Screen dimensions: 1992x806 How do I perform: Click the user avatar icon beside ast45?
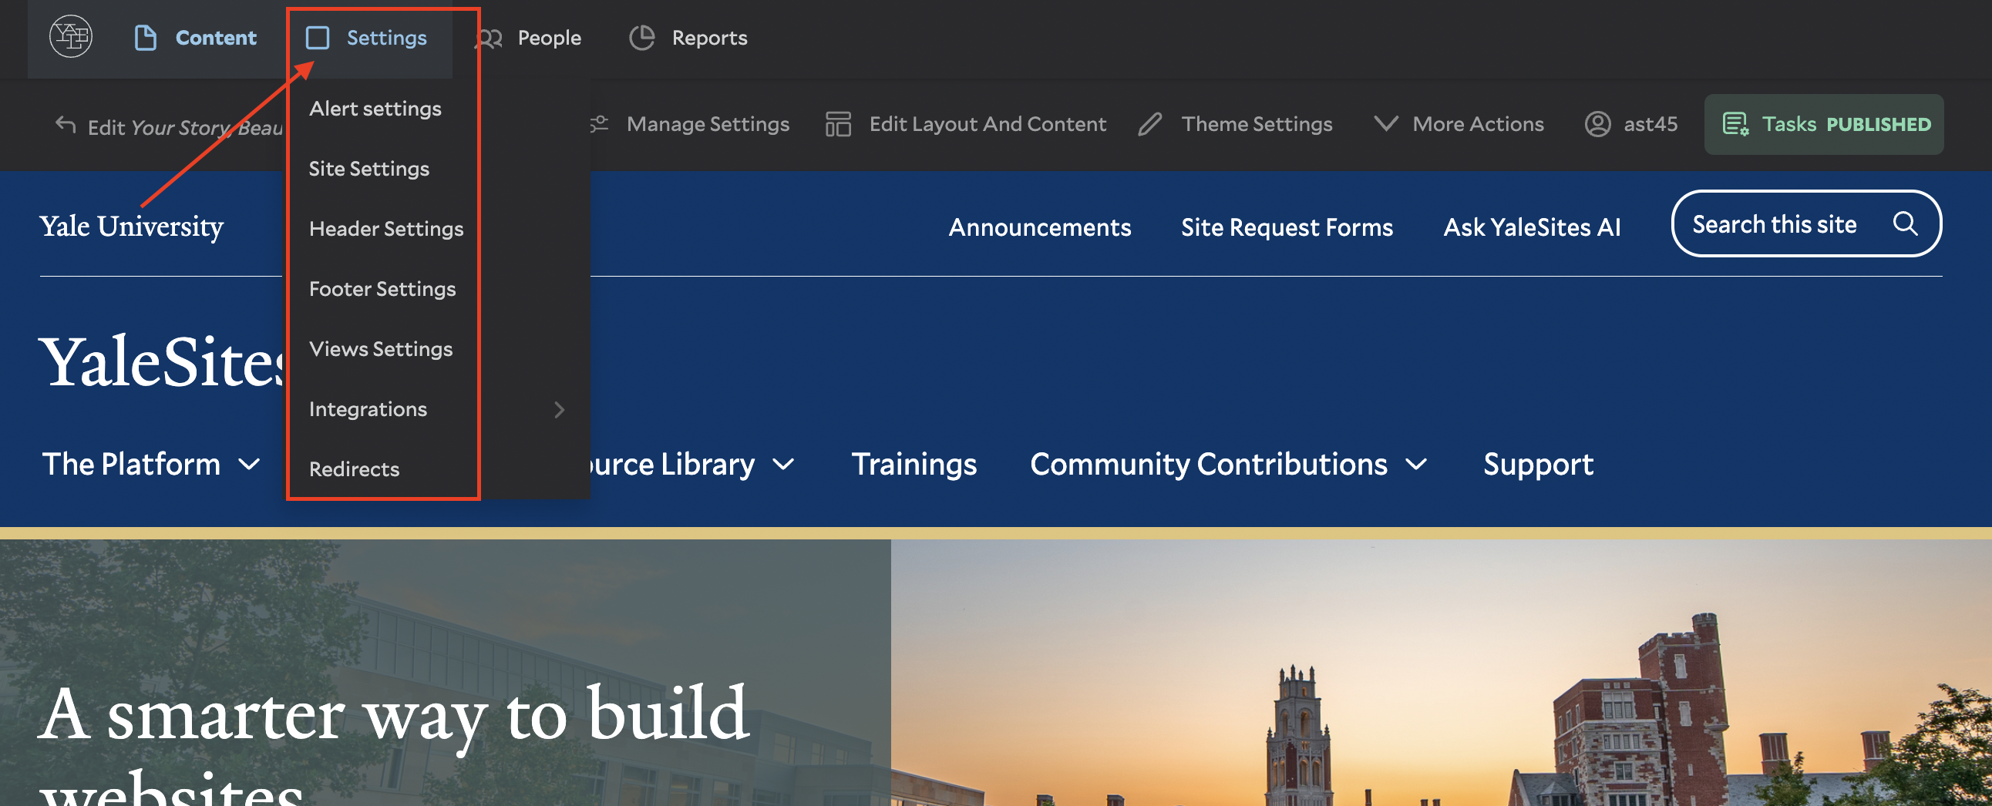(1597, 123)
